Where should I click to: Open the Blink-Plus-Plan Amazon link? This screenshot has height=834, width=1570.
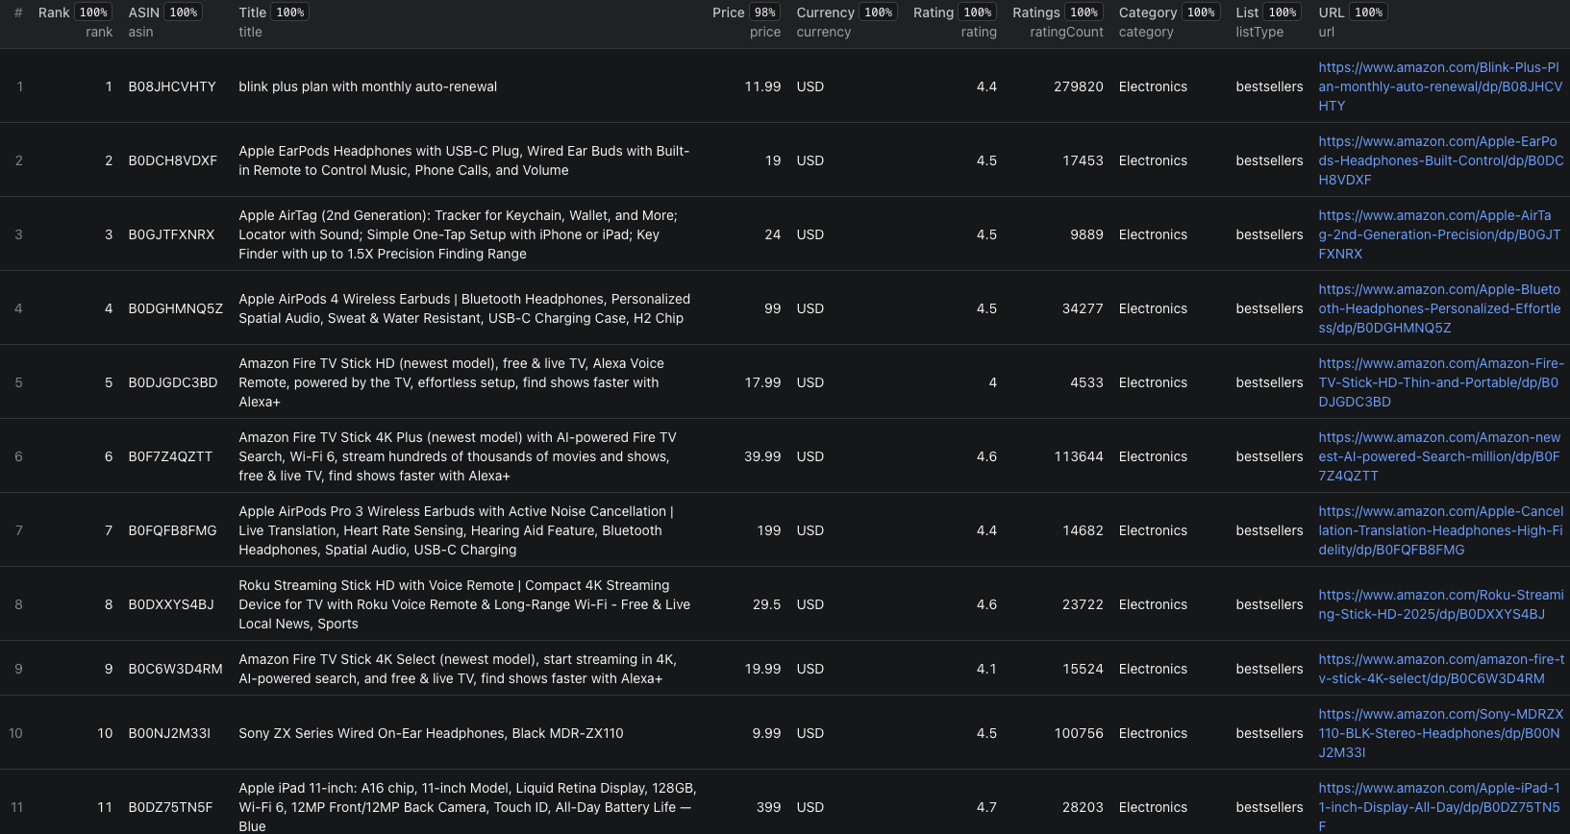pos(1440,86)
